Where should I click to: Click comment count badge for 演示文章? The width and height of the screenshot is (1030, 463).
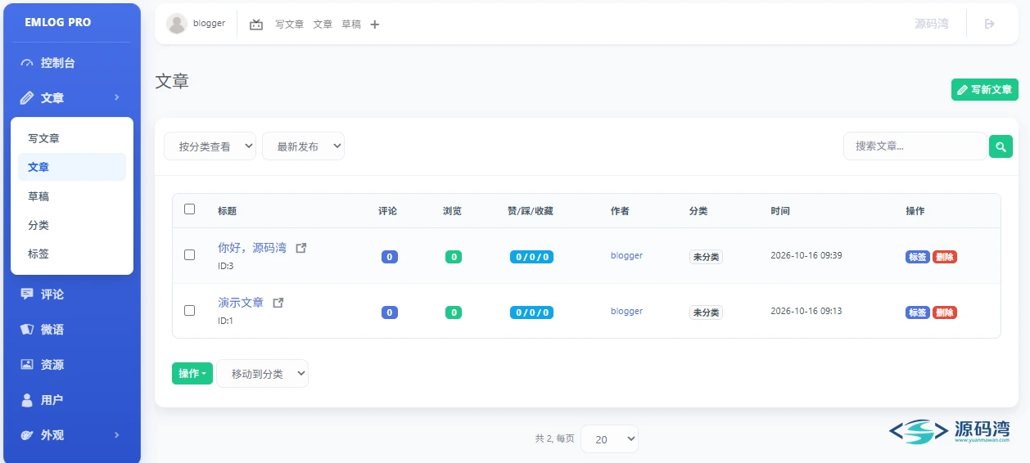click(390, 312)
